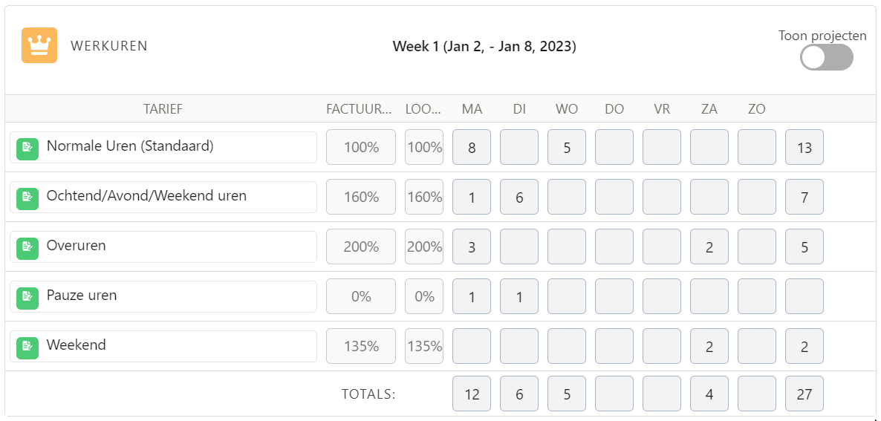Click green icon beside Pauze uren
The height and width of the screenshot is (421, 881).
click(x=27, y=296)
